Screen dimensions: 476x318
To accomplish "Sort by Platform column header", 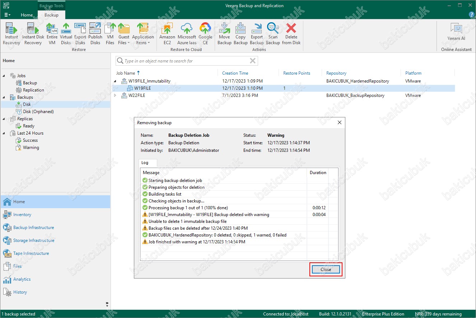I will tap(414, 73).
